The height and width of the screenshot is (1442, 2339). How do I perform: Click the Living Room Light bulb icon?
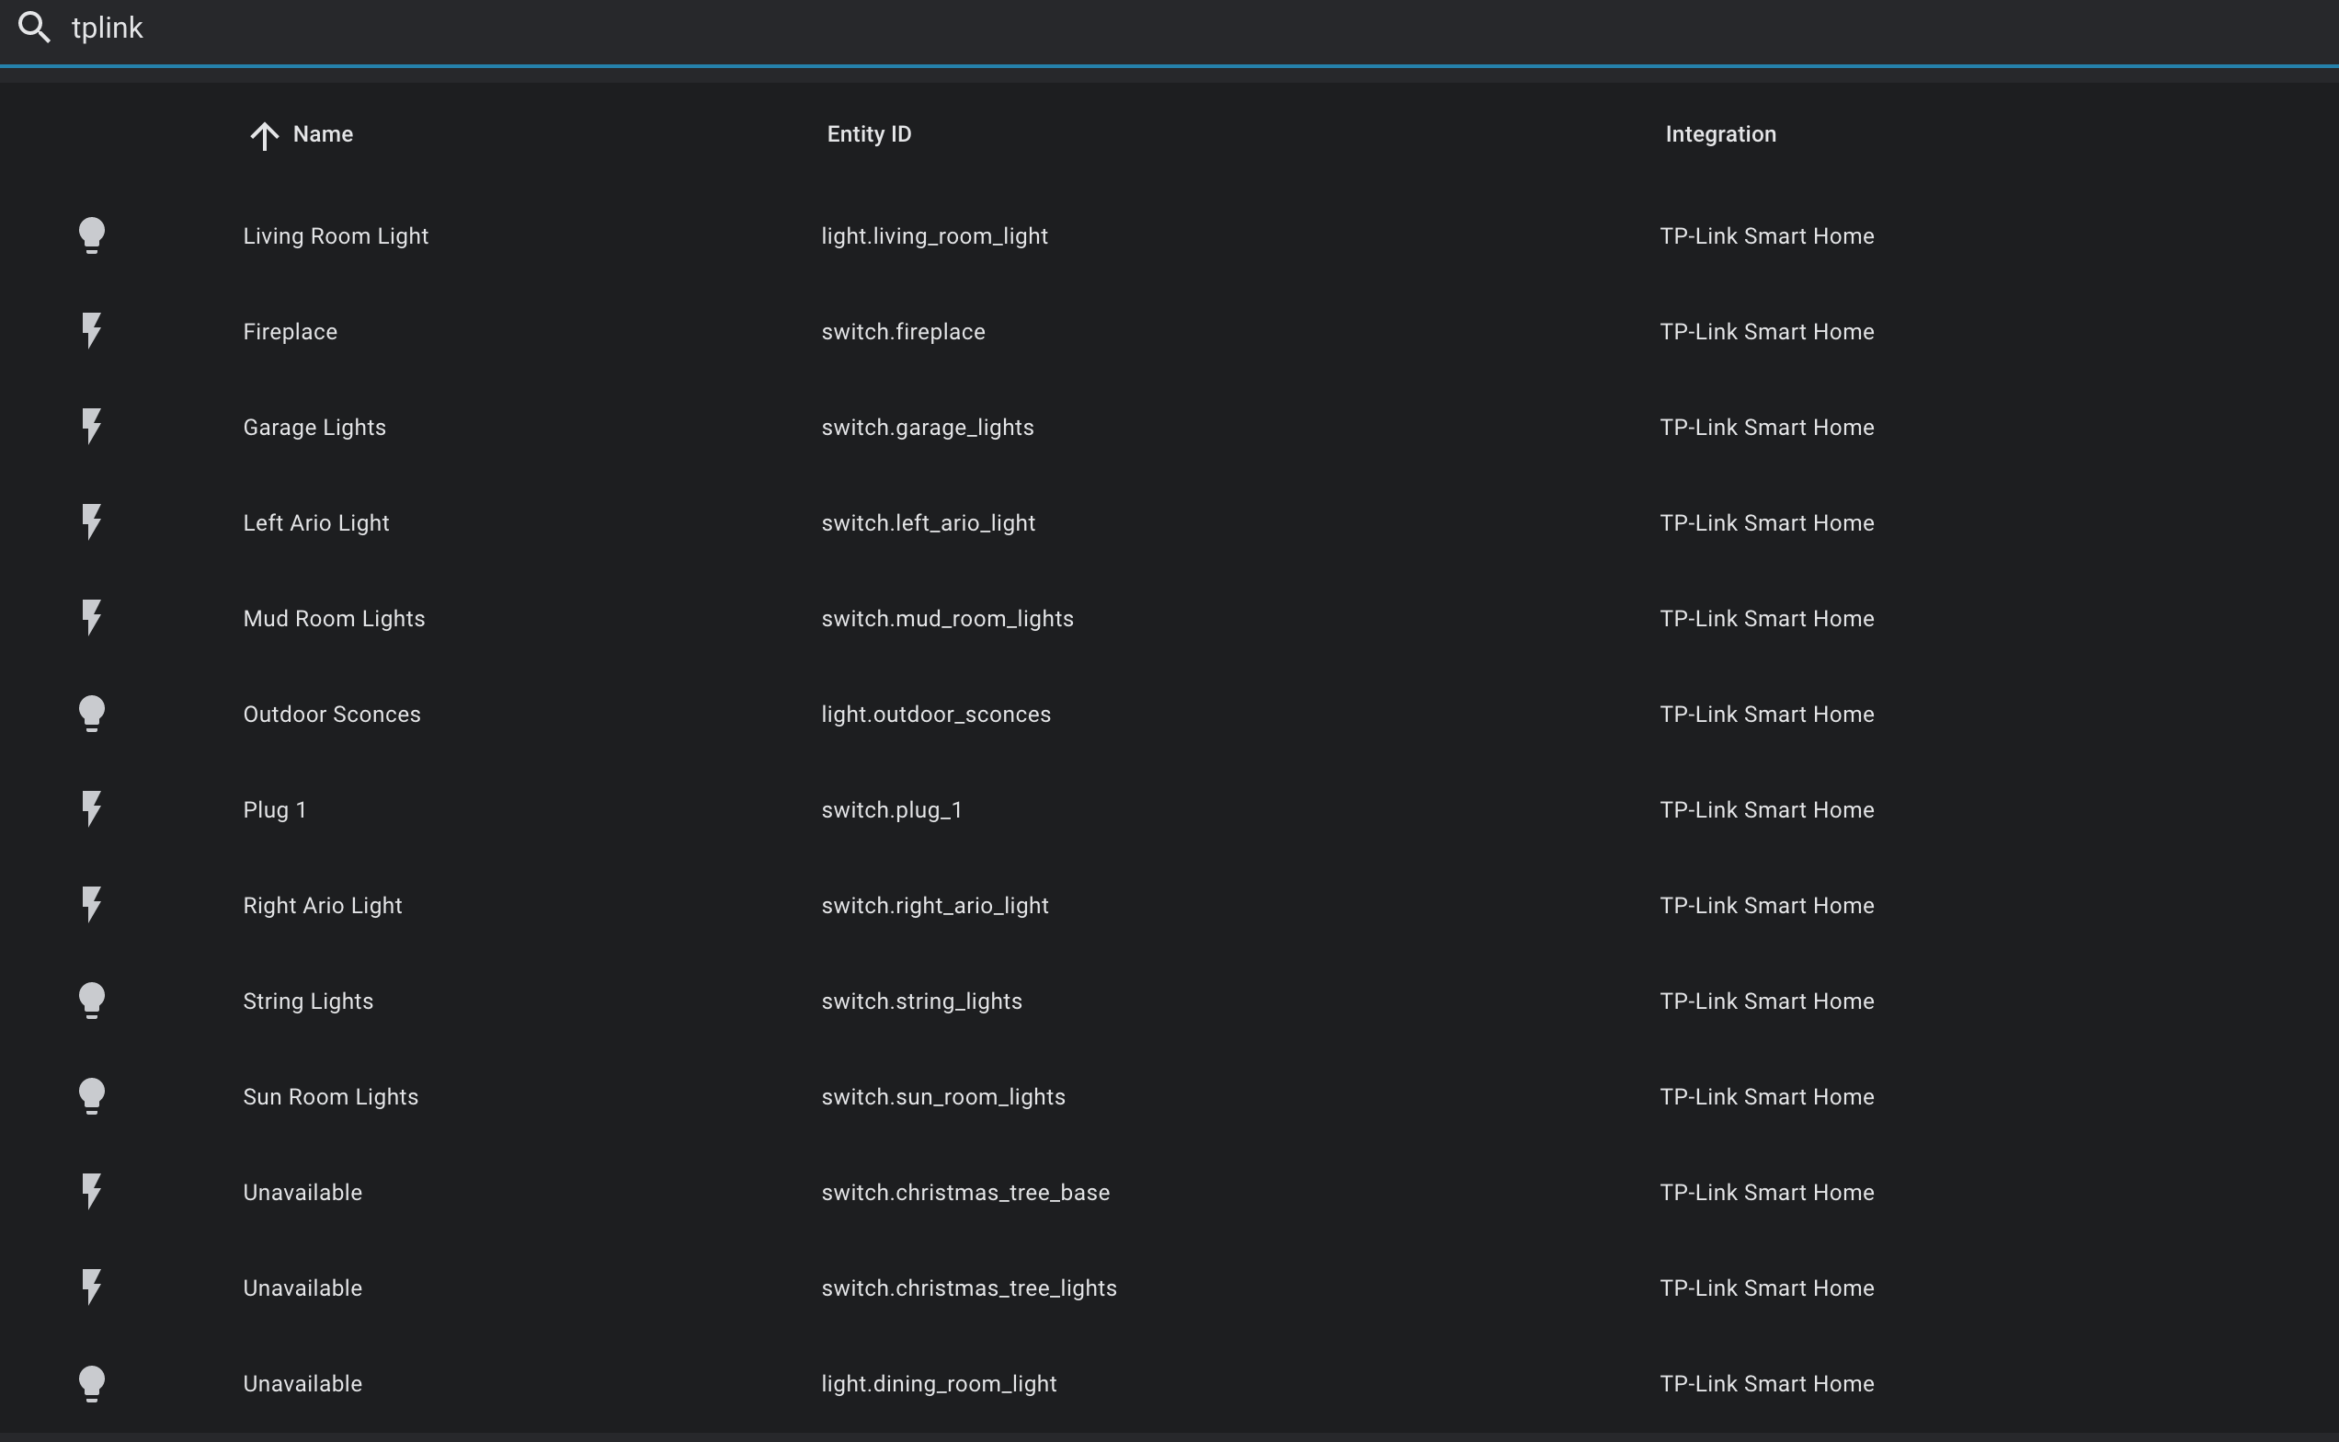[92, 235]
